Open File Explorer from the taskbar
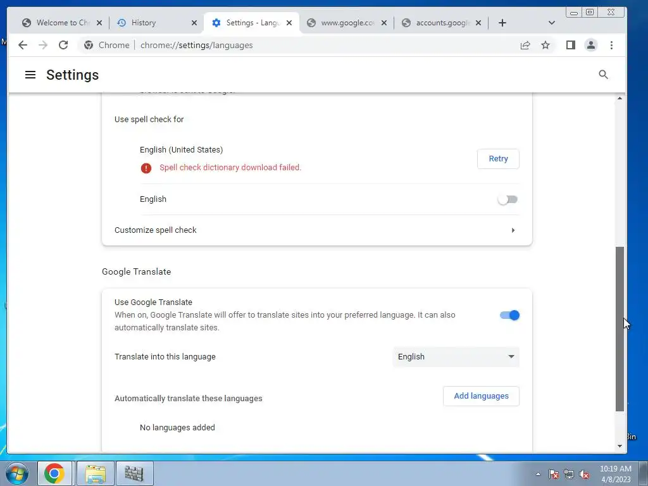 click(96, 473)
